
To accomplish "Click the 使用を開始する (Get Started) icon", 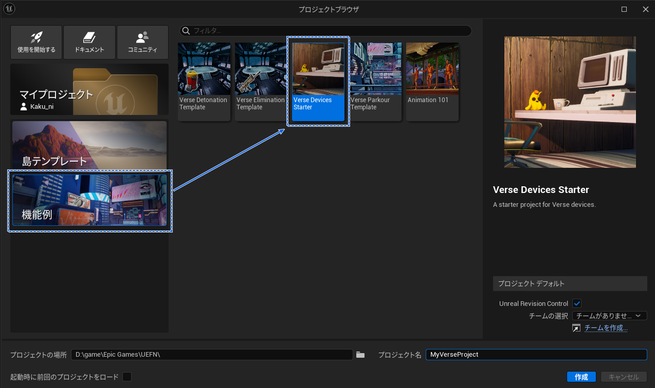I will tap(35, 42).
